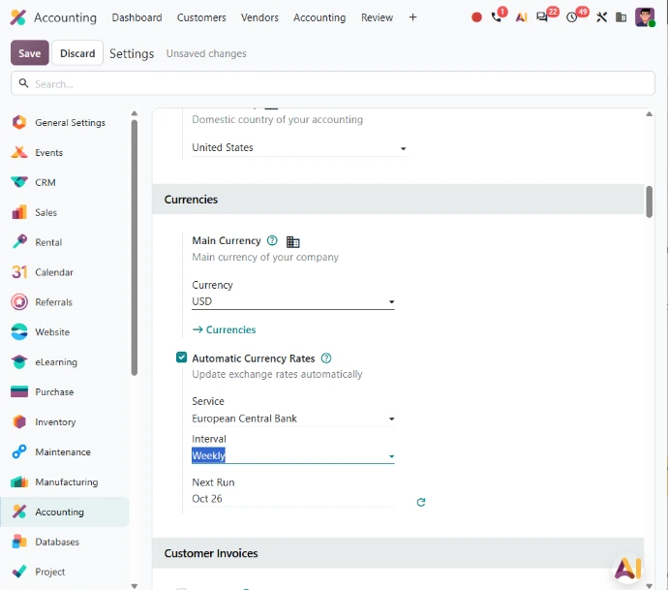Click the search magnifier icon
The width and height of the screenshot is (668, 590).
click(24, 83)
